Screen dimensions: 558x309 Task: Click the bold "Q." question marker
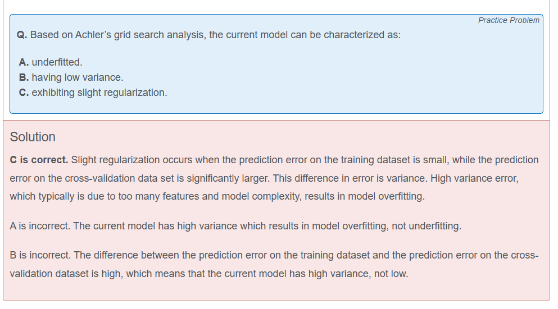(22, 35)
